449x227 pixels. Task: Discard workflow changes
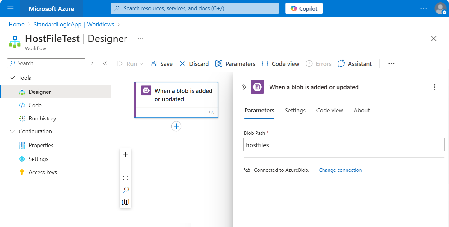click(x=194, y=64)
